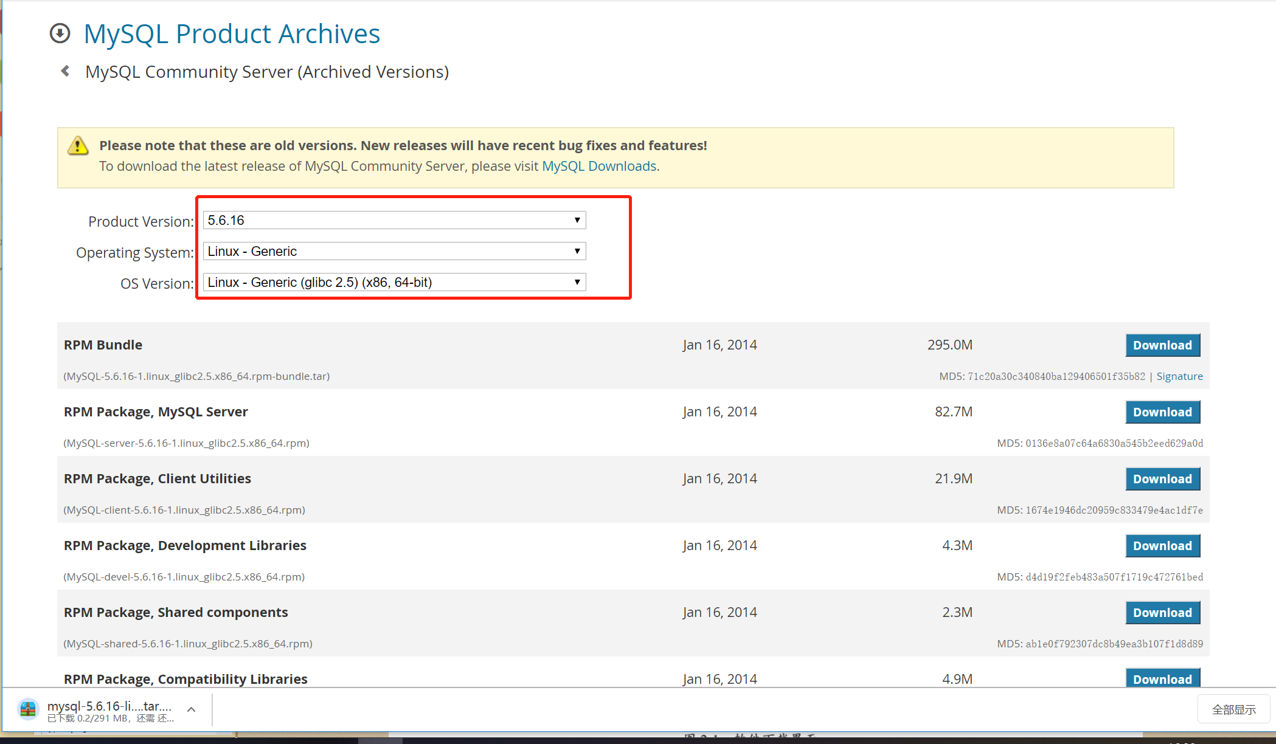Click the 21.9M size value
The height and width of the screenshot is (744, 1276).
(953, 478)
